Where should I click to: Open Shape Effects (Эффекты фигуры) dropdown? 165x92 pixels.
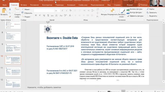pyautogui.click(x=136, y=16)
